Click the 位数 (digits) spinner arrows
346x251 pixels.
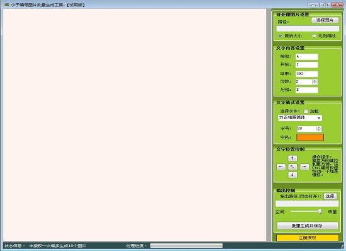coord(315,82)
